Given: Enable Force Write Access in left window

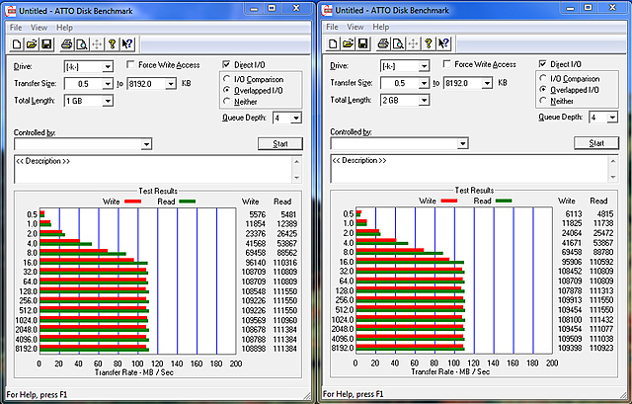Looking at the screenshot, I should (x=130, y=64).
